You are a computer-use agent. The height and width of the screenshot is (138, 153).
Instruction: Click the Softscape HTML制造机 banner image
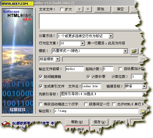(x=18, y=61)
